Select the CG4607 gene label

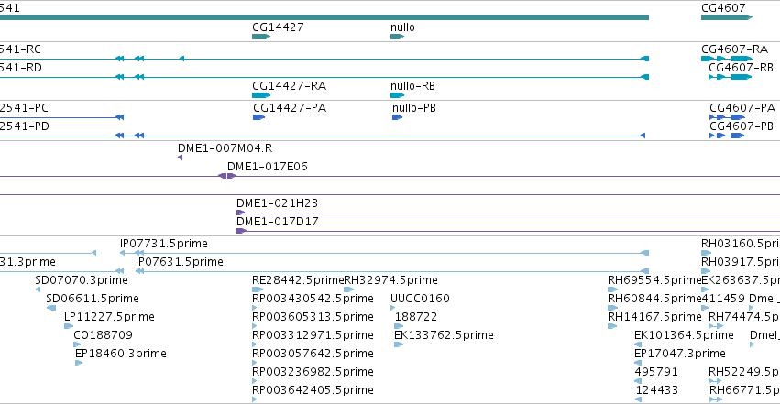coord(723,8)
